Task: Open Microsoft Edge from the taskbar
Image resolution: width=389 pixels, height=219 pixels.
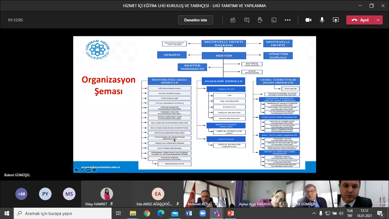Action: (x=161, y=213)
